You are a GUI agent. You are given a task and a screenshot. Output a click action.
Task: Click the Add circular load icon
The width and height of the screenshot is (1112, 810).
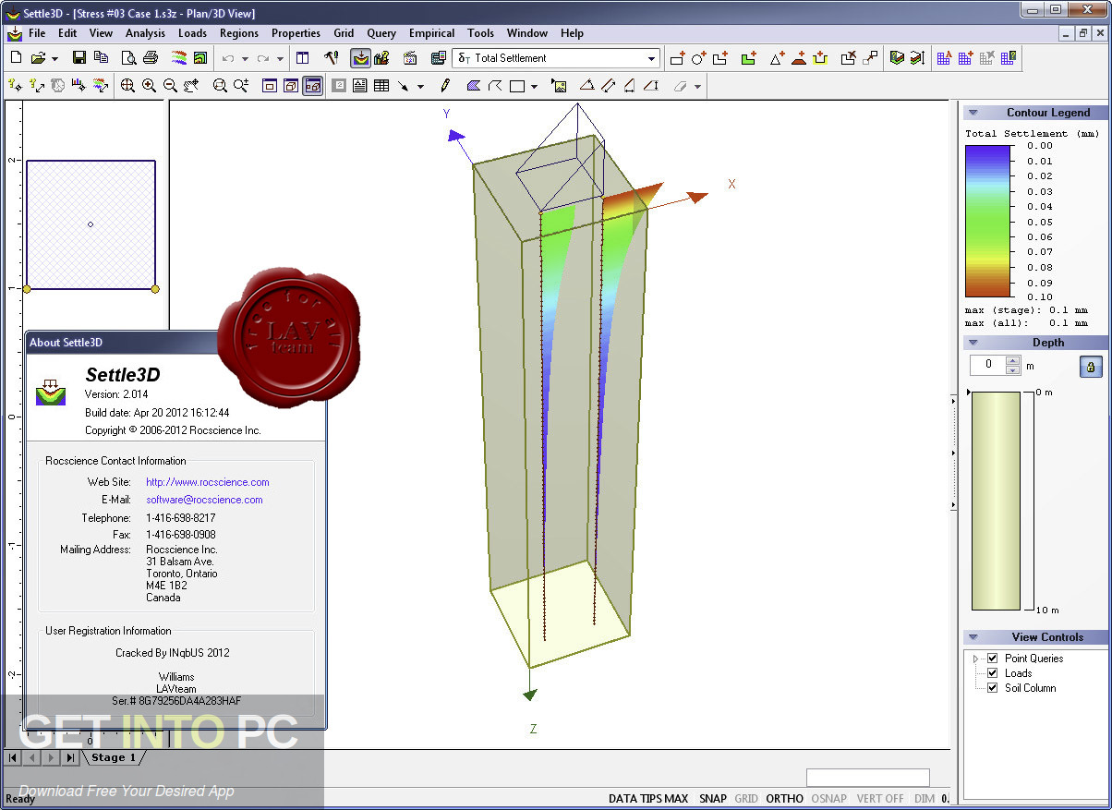click(698, 58)
